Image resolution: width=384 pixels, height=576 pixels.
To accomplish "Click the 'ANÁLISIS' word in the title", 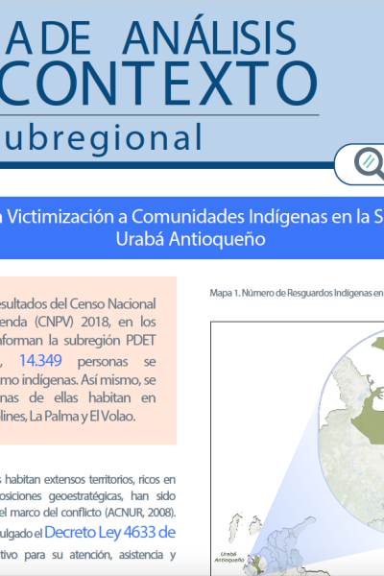I will 209,37.
